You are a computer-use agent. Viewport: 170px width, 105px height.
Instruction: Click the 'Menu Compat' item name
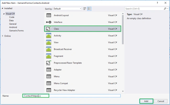(x=61, y=83)
